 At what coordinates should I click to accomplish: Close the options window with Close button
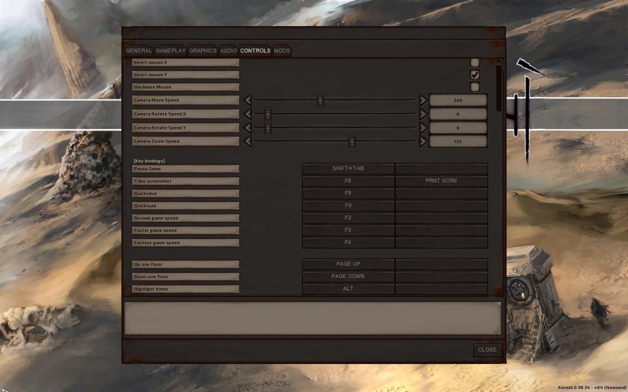point(487,350)
